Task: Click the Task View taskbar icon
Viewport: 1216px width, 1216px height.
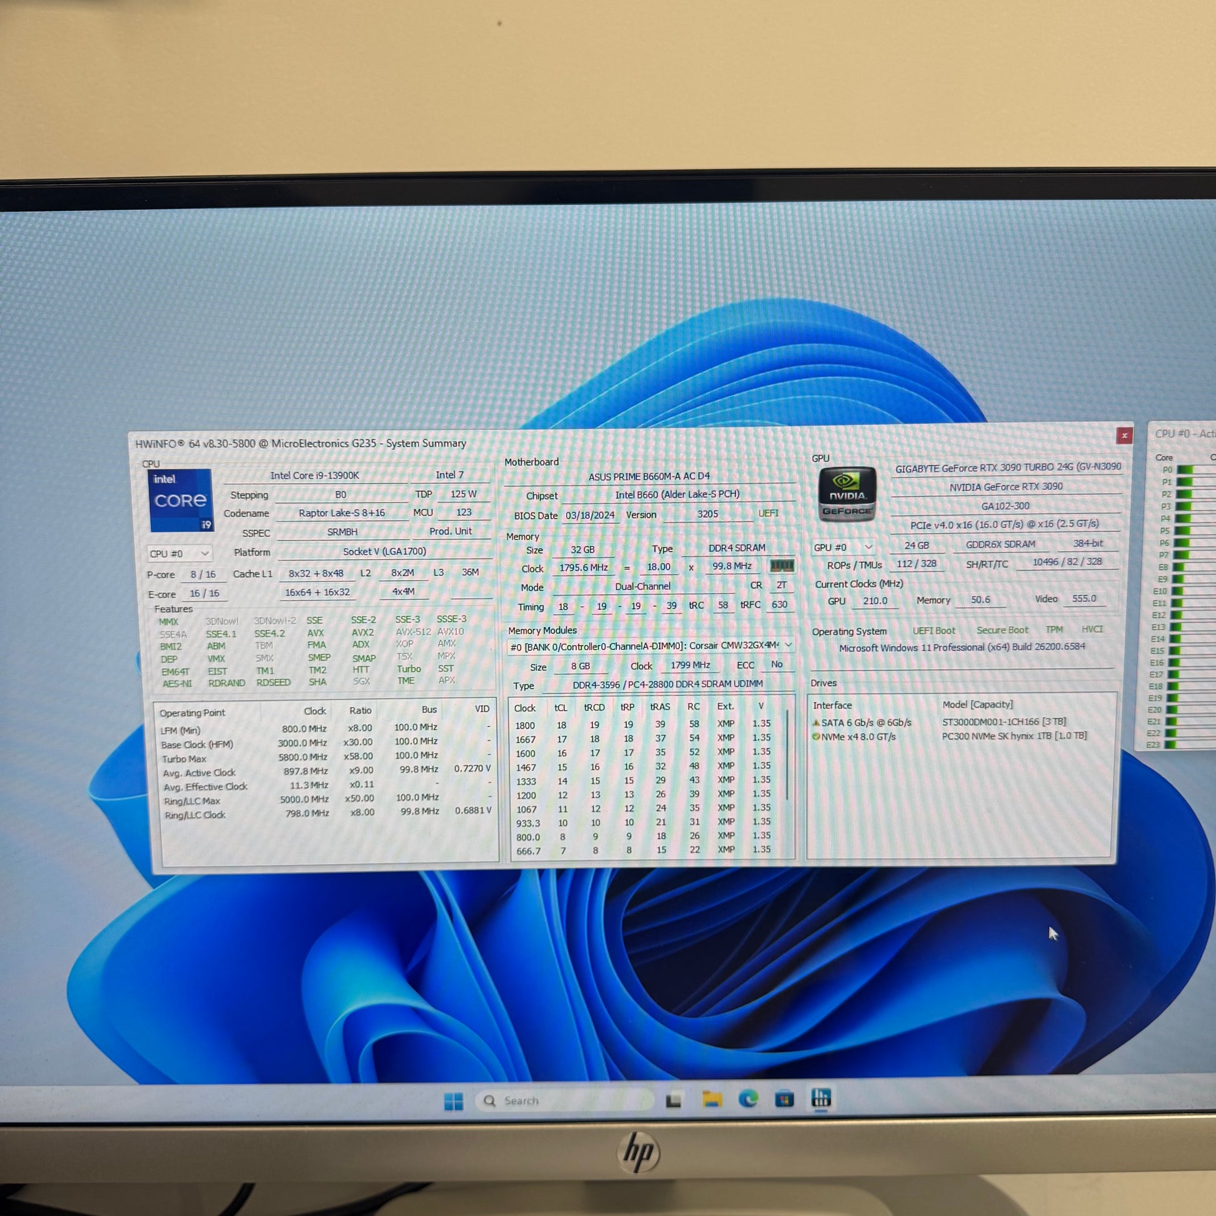Action: click(674, 1100)
